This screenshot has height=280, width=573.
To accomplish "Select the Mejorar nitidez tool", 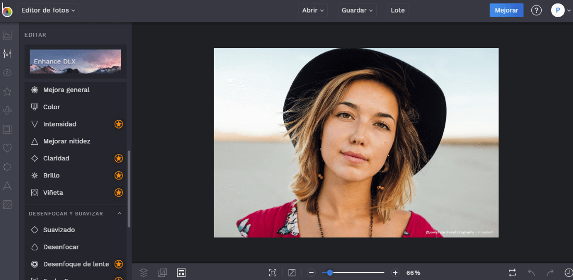I will (67, 141).
